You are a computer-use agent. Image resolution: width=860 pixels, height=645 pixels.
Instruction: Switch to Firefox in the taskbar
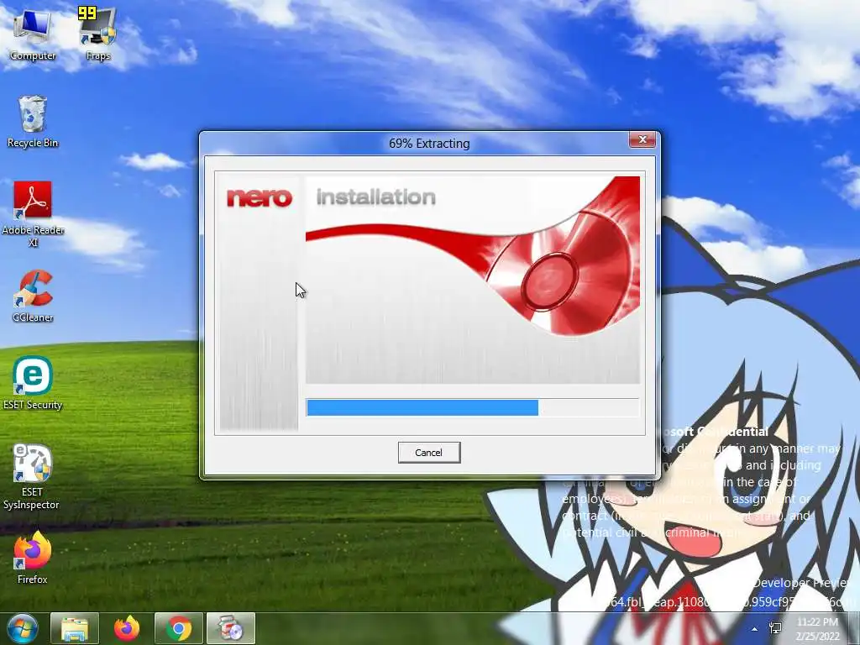pyautogui.click(x=127, y=628)
